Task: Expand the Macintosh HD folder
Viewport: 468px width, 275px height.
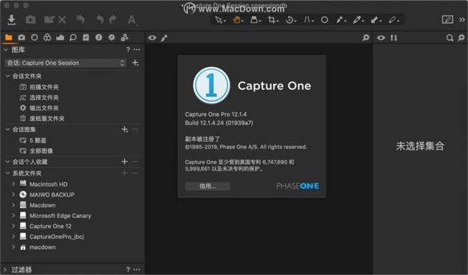Action: pos(14,184)
